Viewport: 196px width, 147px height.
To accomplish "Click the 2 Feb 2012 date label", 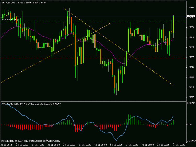I will coord(6,145).
